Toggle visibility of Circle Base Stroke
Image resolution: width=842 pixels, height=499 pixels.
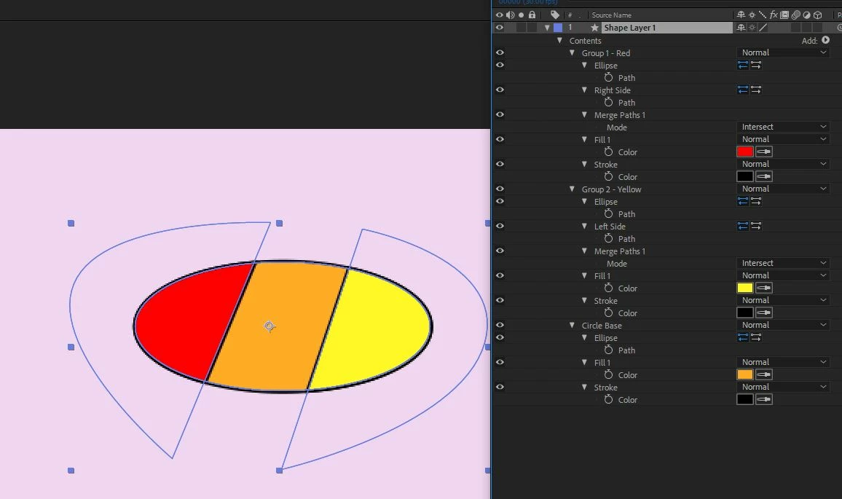(500, 387)
